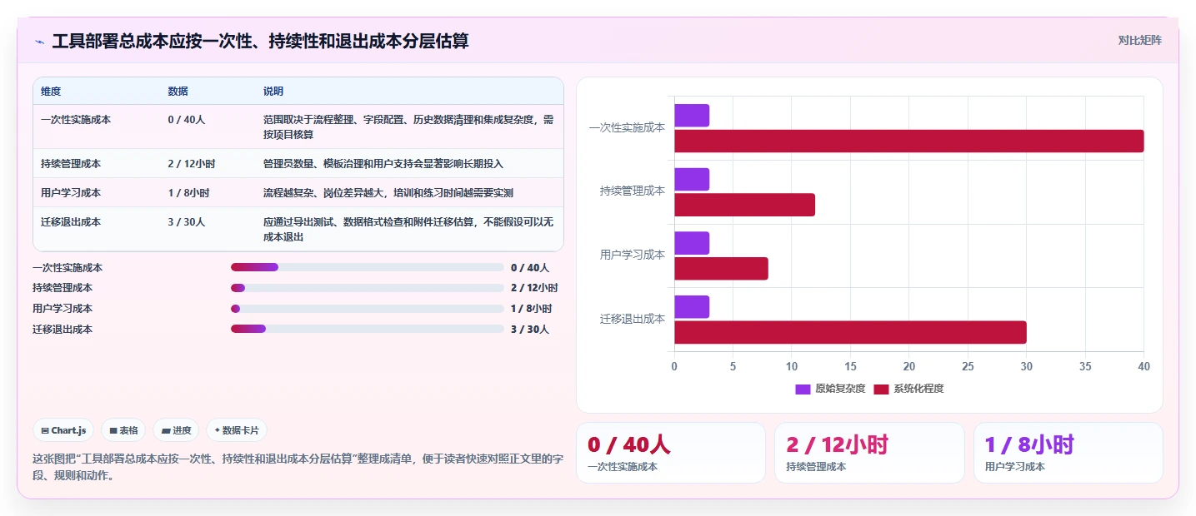Click red bar for 用户学习成本 in chart

[721, 269]
